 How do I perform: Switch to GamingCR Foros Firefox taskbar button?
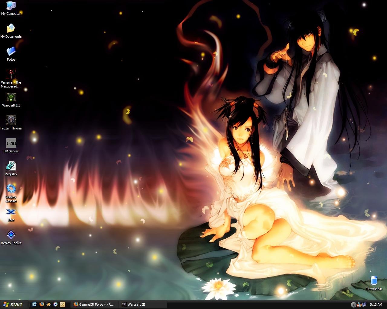94,304
